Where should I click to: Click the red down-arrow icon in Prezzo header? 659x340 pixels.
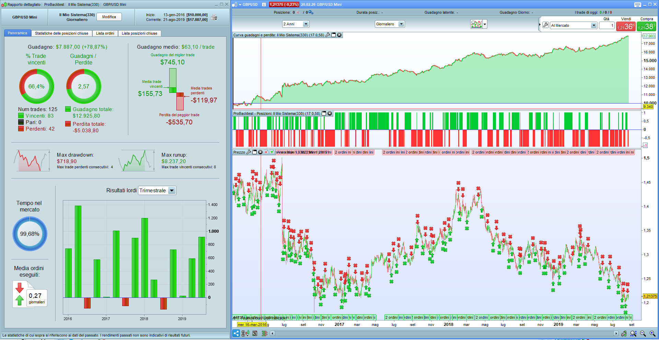(266, 152)
